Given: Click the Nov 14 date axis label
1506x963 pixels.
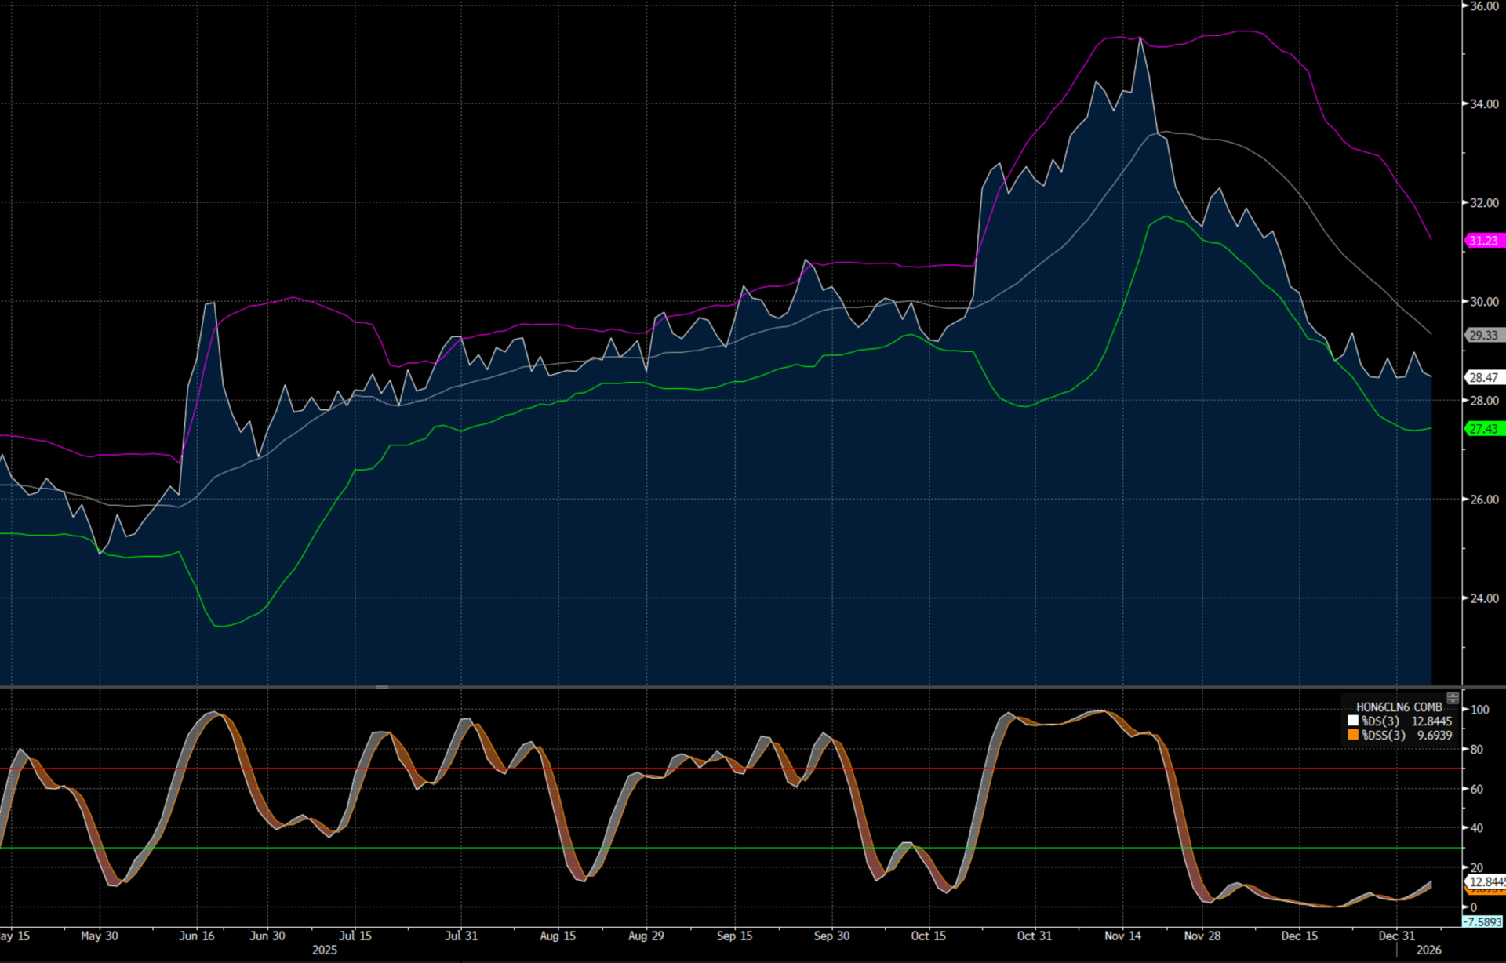Looking at the screenshot, I should [x=1122, y=936].
